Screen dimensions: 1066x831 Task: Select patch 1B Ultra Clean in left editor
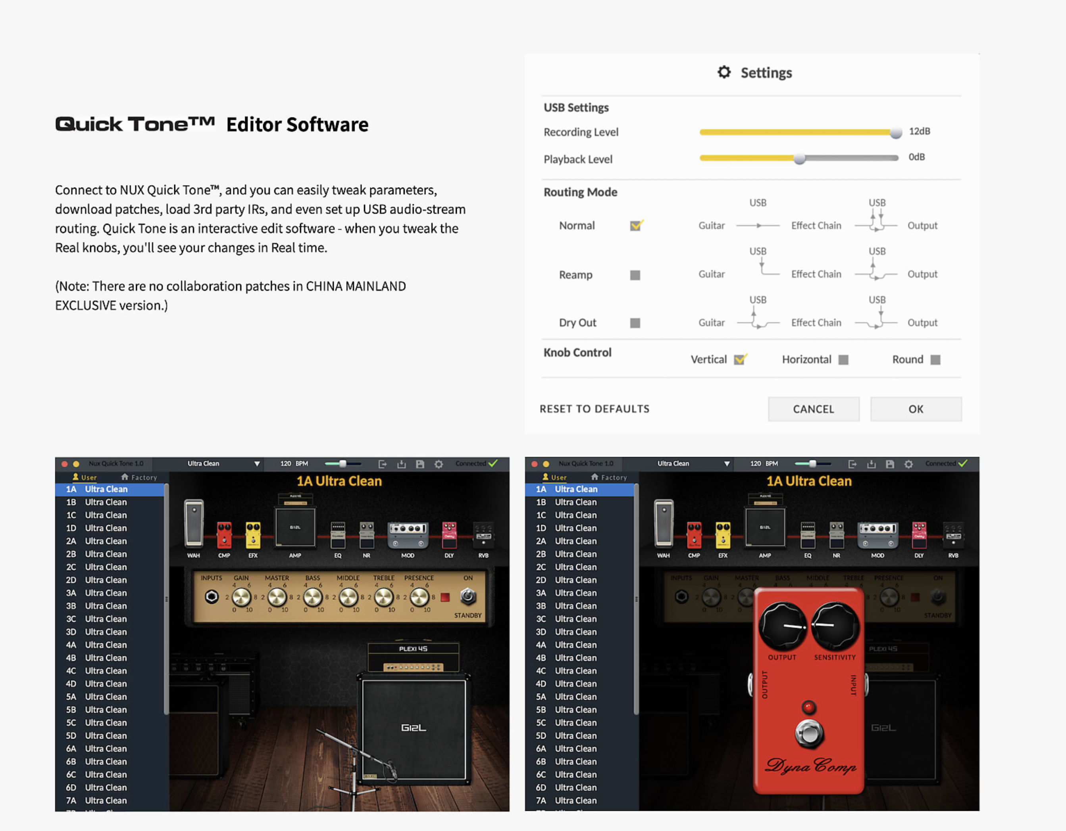click(x=109, y=502)
